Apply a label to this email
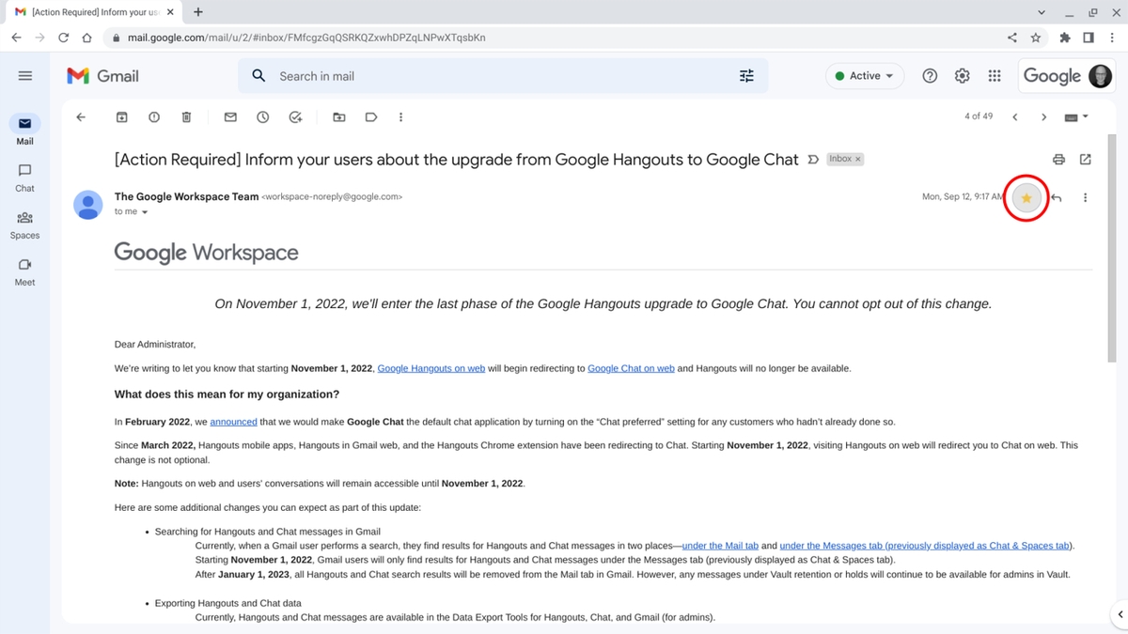 (371, 116)
